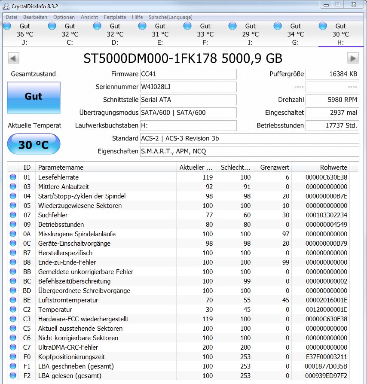Click the Drehzahl field 5980 RPM
The height and width of the screenshot is (384, 367).
tap(332, 100)
